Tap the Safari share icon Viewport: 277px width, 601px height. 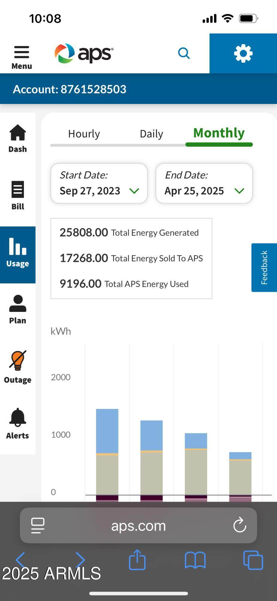(x=137, y=560)
